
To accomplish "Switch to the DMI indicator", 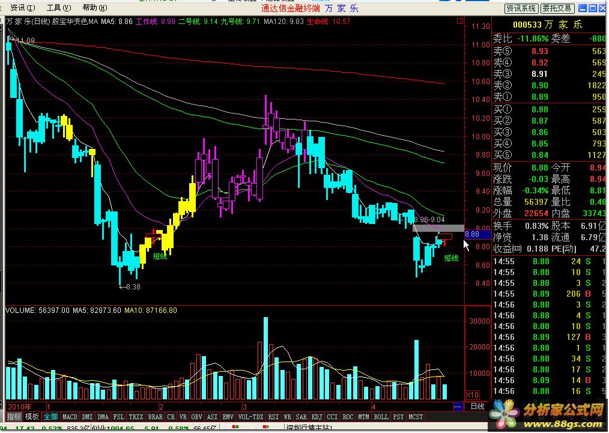I will tap(88, 417).
